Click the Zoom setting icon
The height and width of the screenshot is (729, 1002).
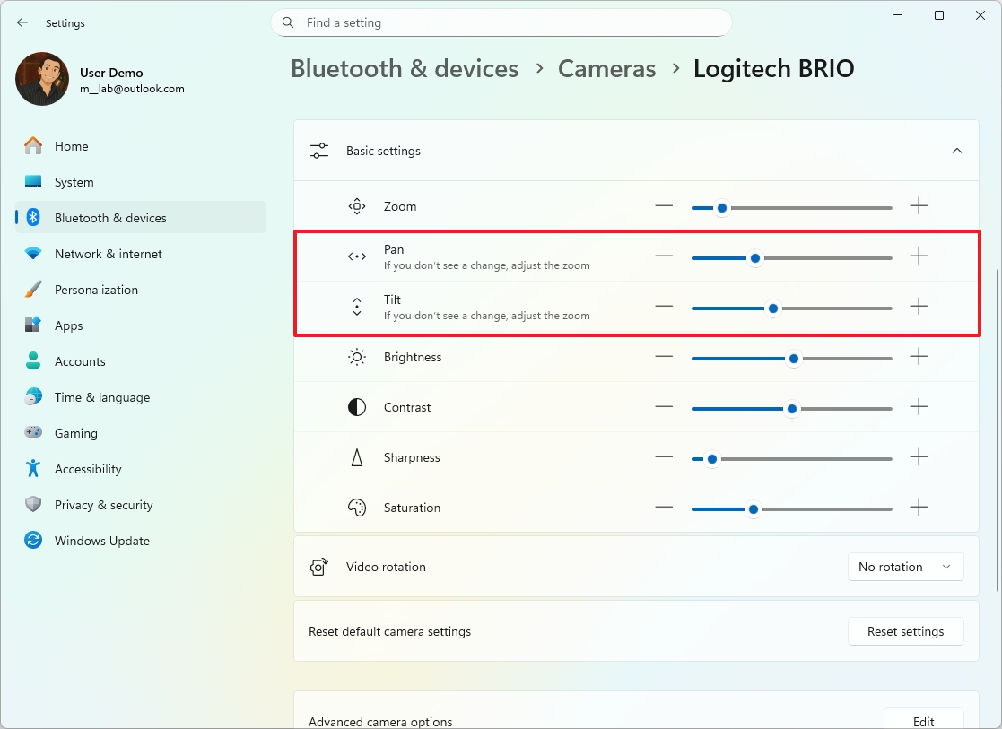356,206
